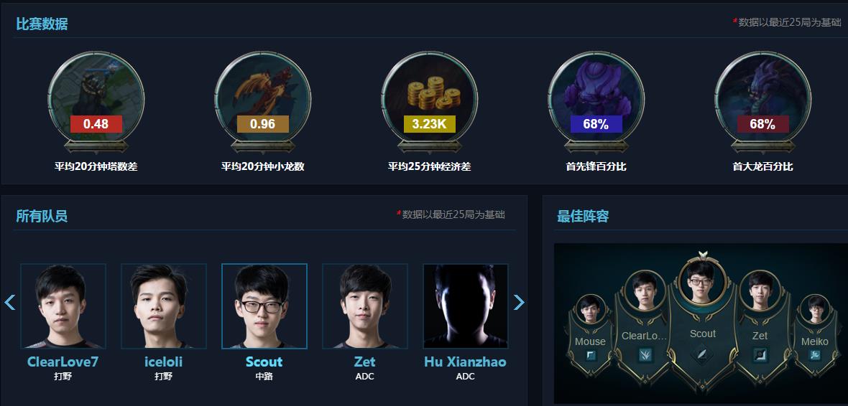The width and height of the screenshot is (848, 406).
Task: Click Zet's ADC role icon in best lineup
Action: pyautogui.click(x=760, y=354)
